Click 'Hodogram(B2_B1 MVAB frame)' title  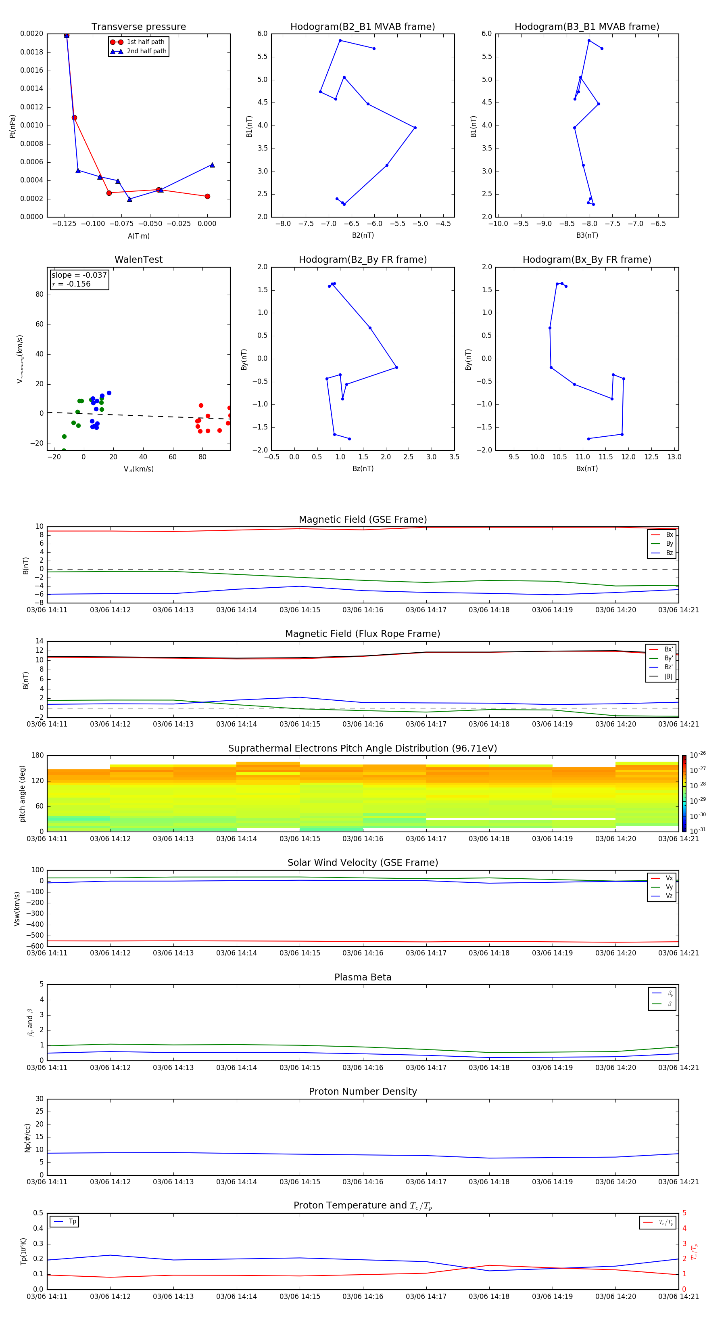363,27
